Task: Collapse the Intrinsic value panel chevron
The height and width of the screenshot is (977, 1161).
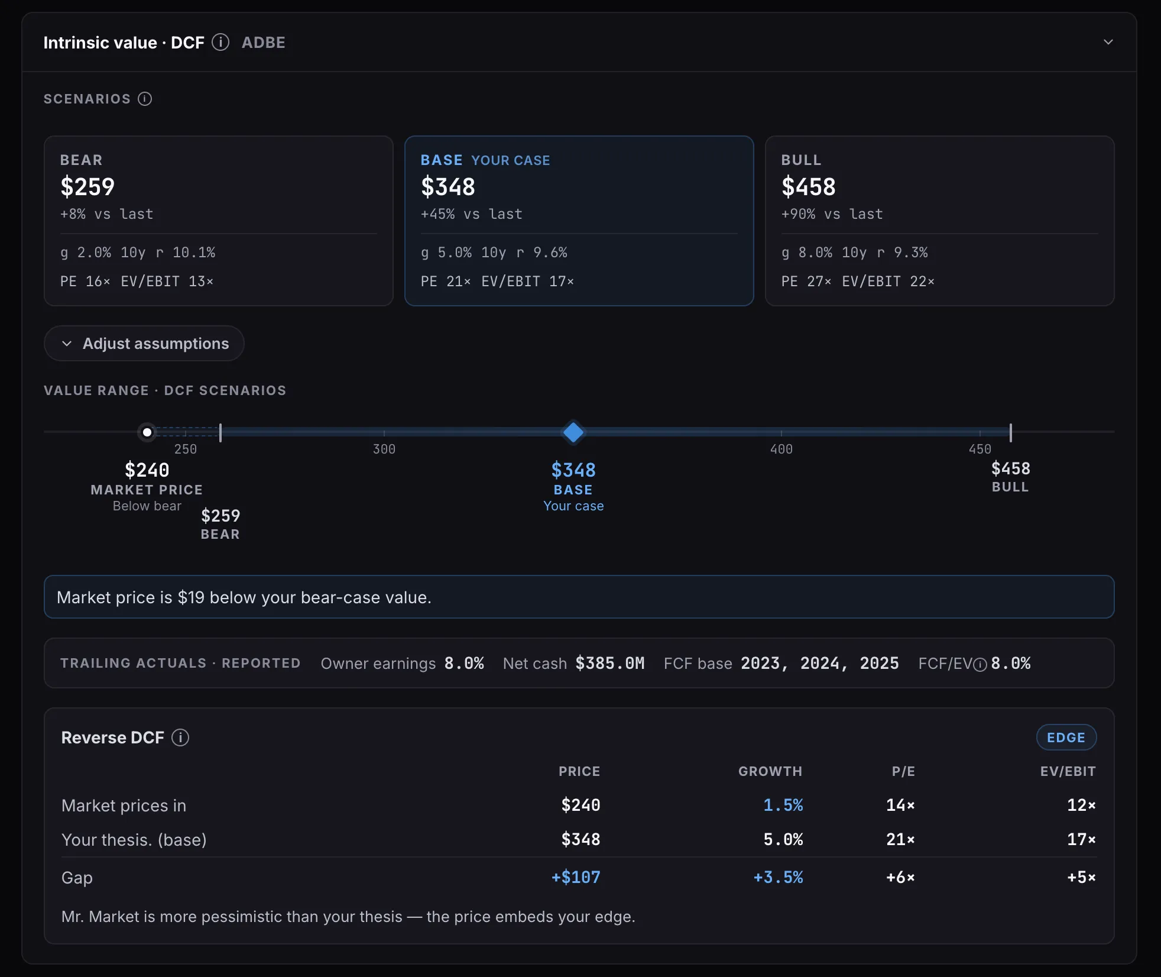Action: (x=1108, y=42)
